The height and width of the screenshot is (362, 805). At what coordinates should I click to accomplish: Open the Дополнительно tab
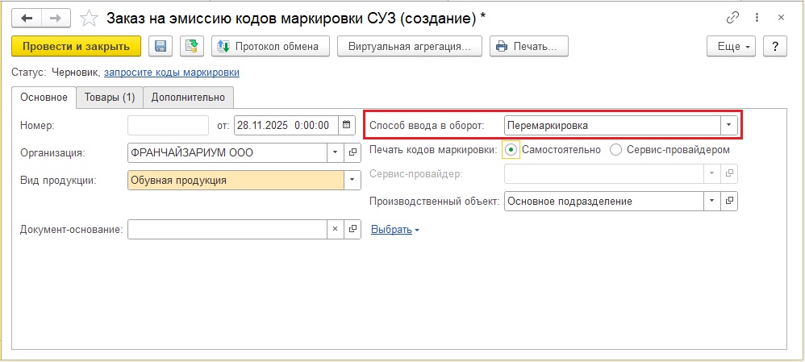pyautogui.click(x=188, y=98)
